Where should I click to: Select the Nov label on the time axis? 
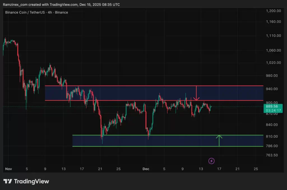(x=8, y=169)
